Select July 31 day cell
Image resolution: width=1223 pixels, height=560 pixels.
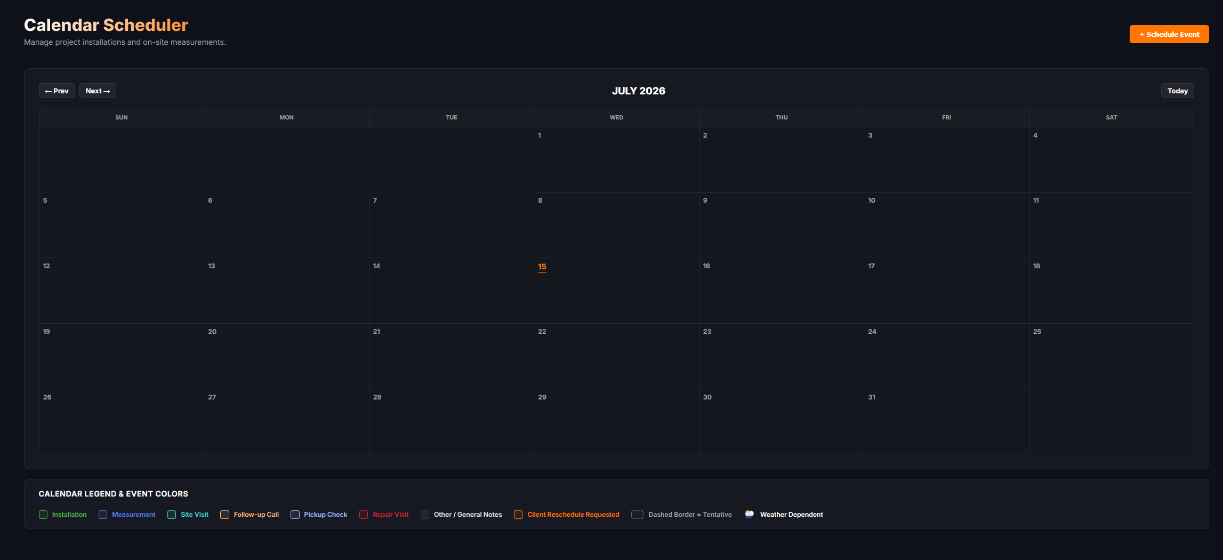[946, 421]
